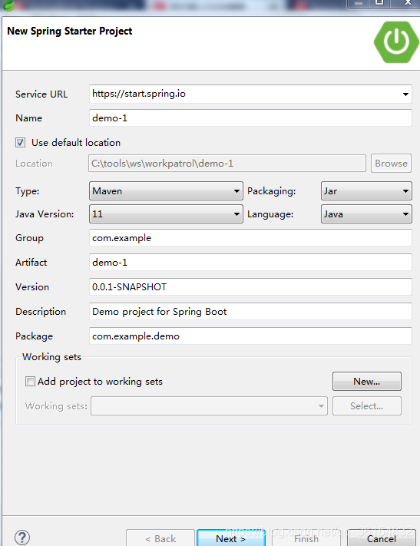Open the disabled Working sets combo box

pyautogui.click(x=209, y=406)
